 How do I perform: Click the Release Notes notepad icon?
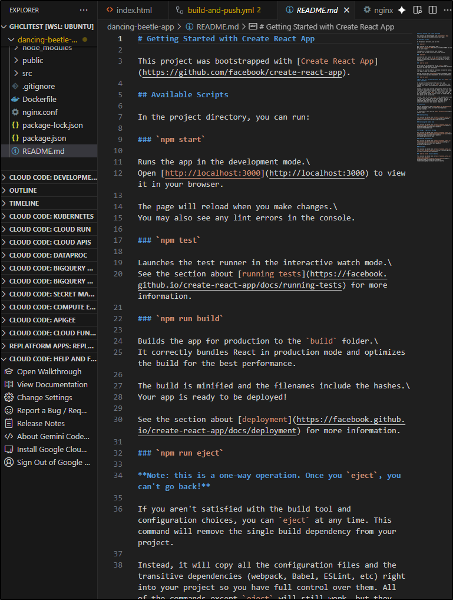coord(8,424)
